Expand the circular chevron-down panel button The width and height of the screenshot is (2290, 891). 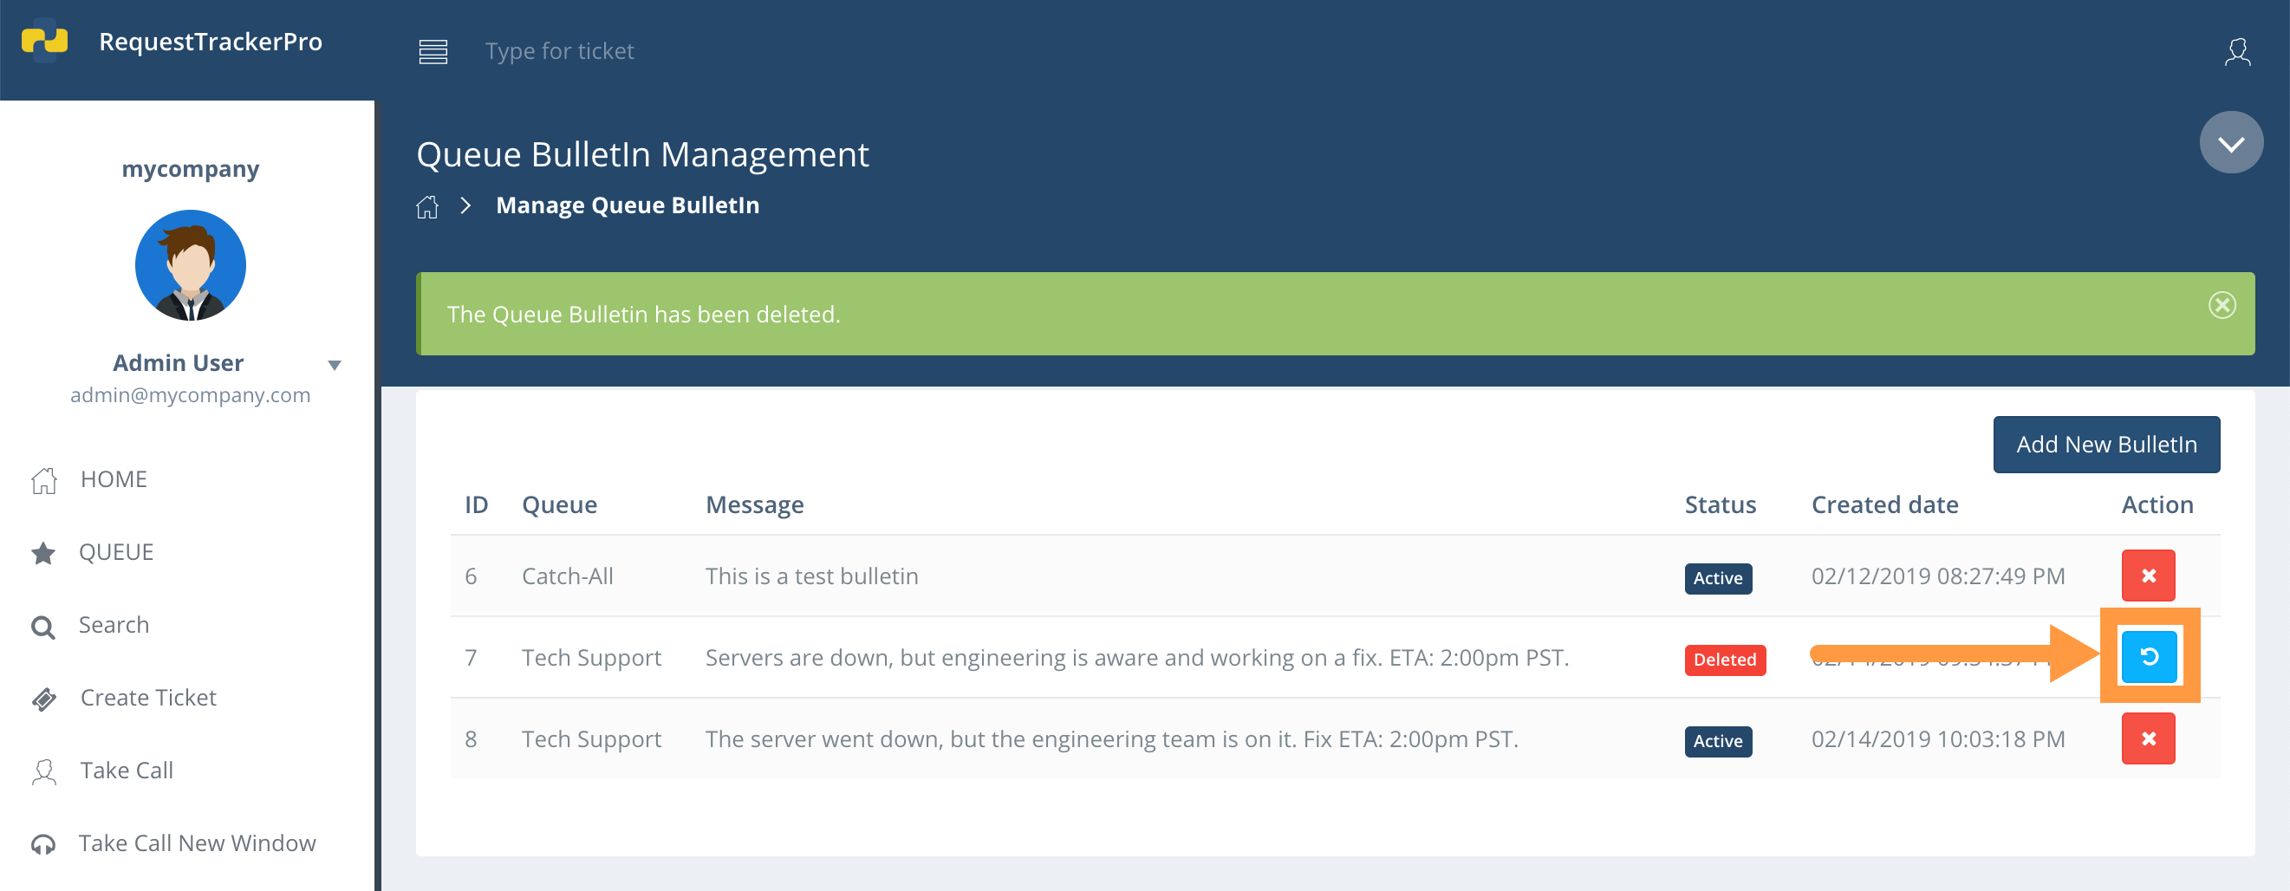pyautogui.click(x=2230, y=142)
